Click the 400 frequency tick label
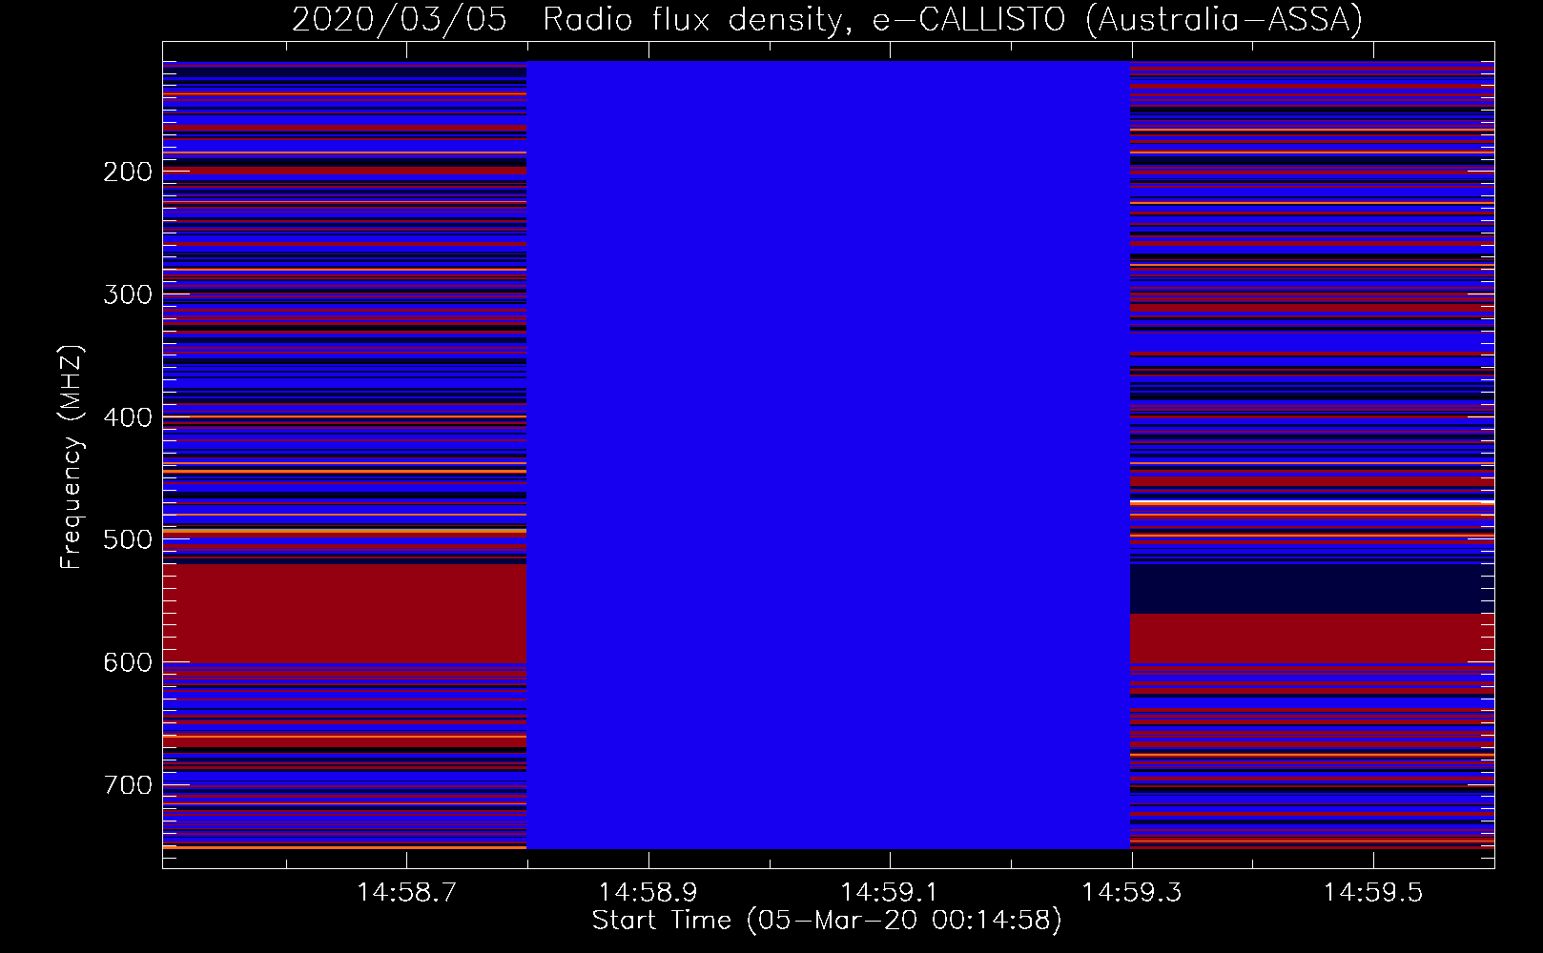The height and width of the screenshot is (953, 1543). coord(128,417)
